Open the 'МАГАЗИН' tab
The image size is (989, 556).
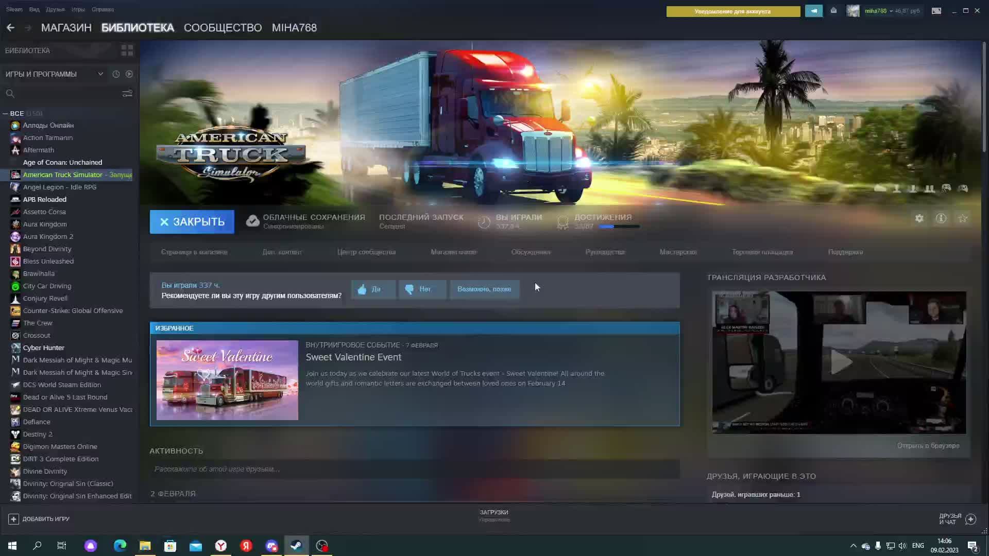click(66, 28)
